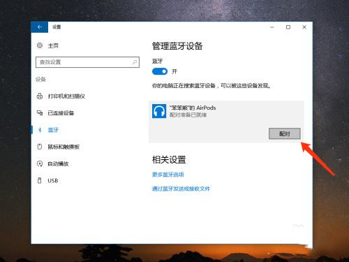Click the search magnifier icon
The image size is (349, 262).
pos(135,62)
